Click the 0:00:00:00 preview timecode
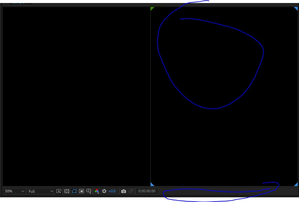Screen dimensions: 299x202 (147, 191)
